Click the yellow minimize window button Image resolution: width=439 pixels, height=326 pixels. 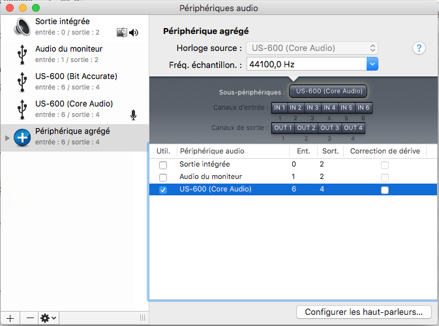pyautogui.click(x=23, y=8)
